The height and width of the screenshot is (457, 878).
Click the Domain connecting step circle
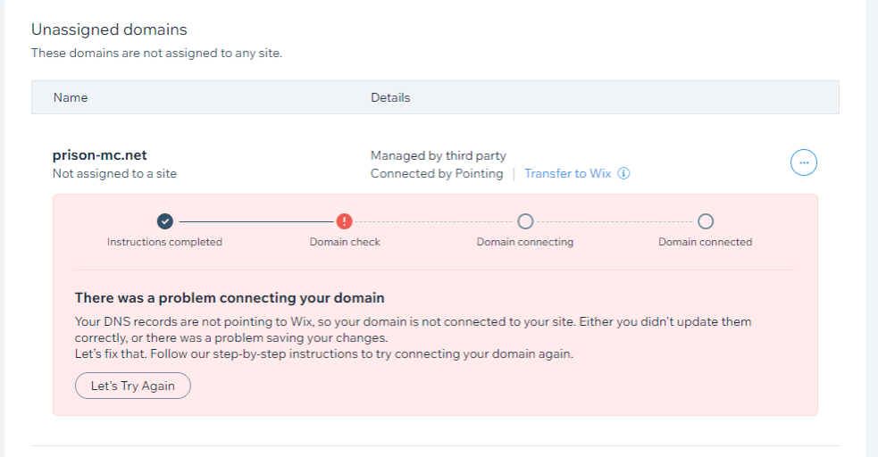pos(525,221)
